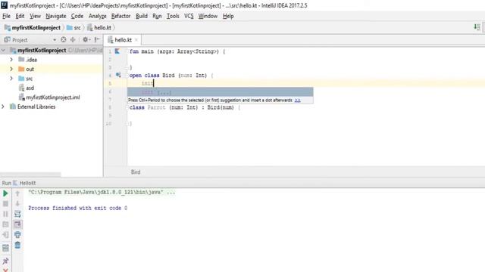Select the .idea folder row
Screen dimensions: 485x272
click(52, 59)
